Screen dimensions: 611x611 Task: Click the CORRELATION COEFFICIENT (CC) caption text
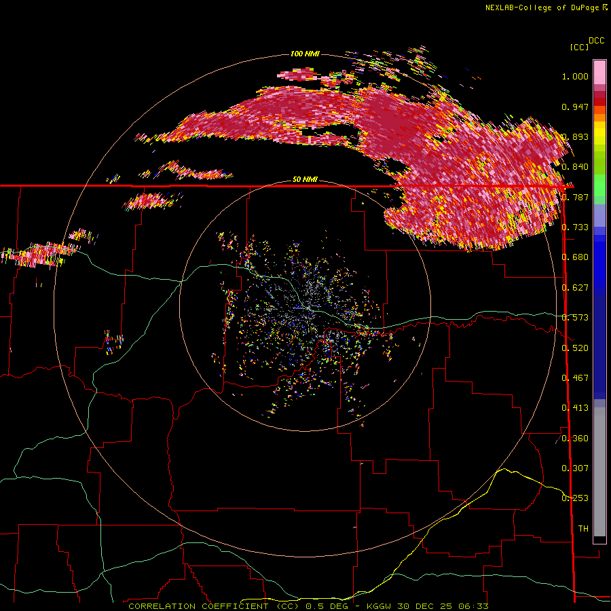click(x=213, y=606)
